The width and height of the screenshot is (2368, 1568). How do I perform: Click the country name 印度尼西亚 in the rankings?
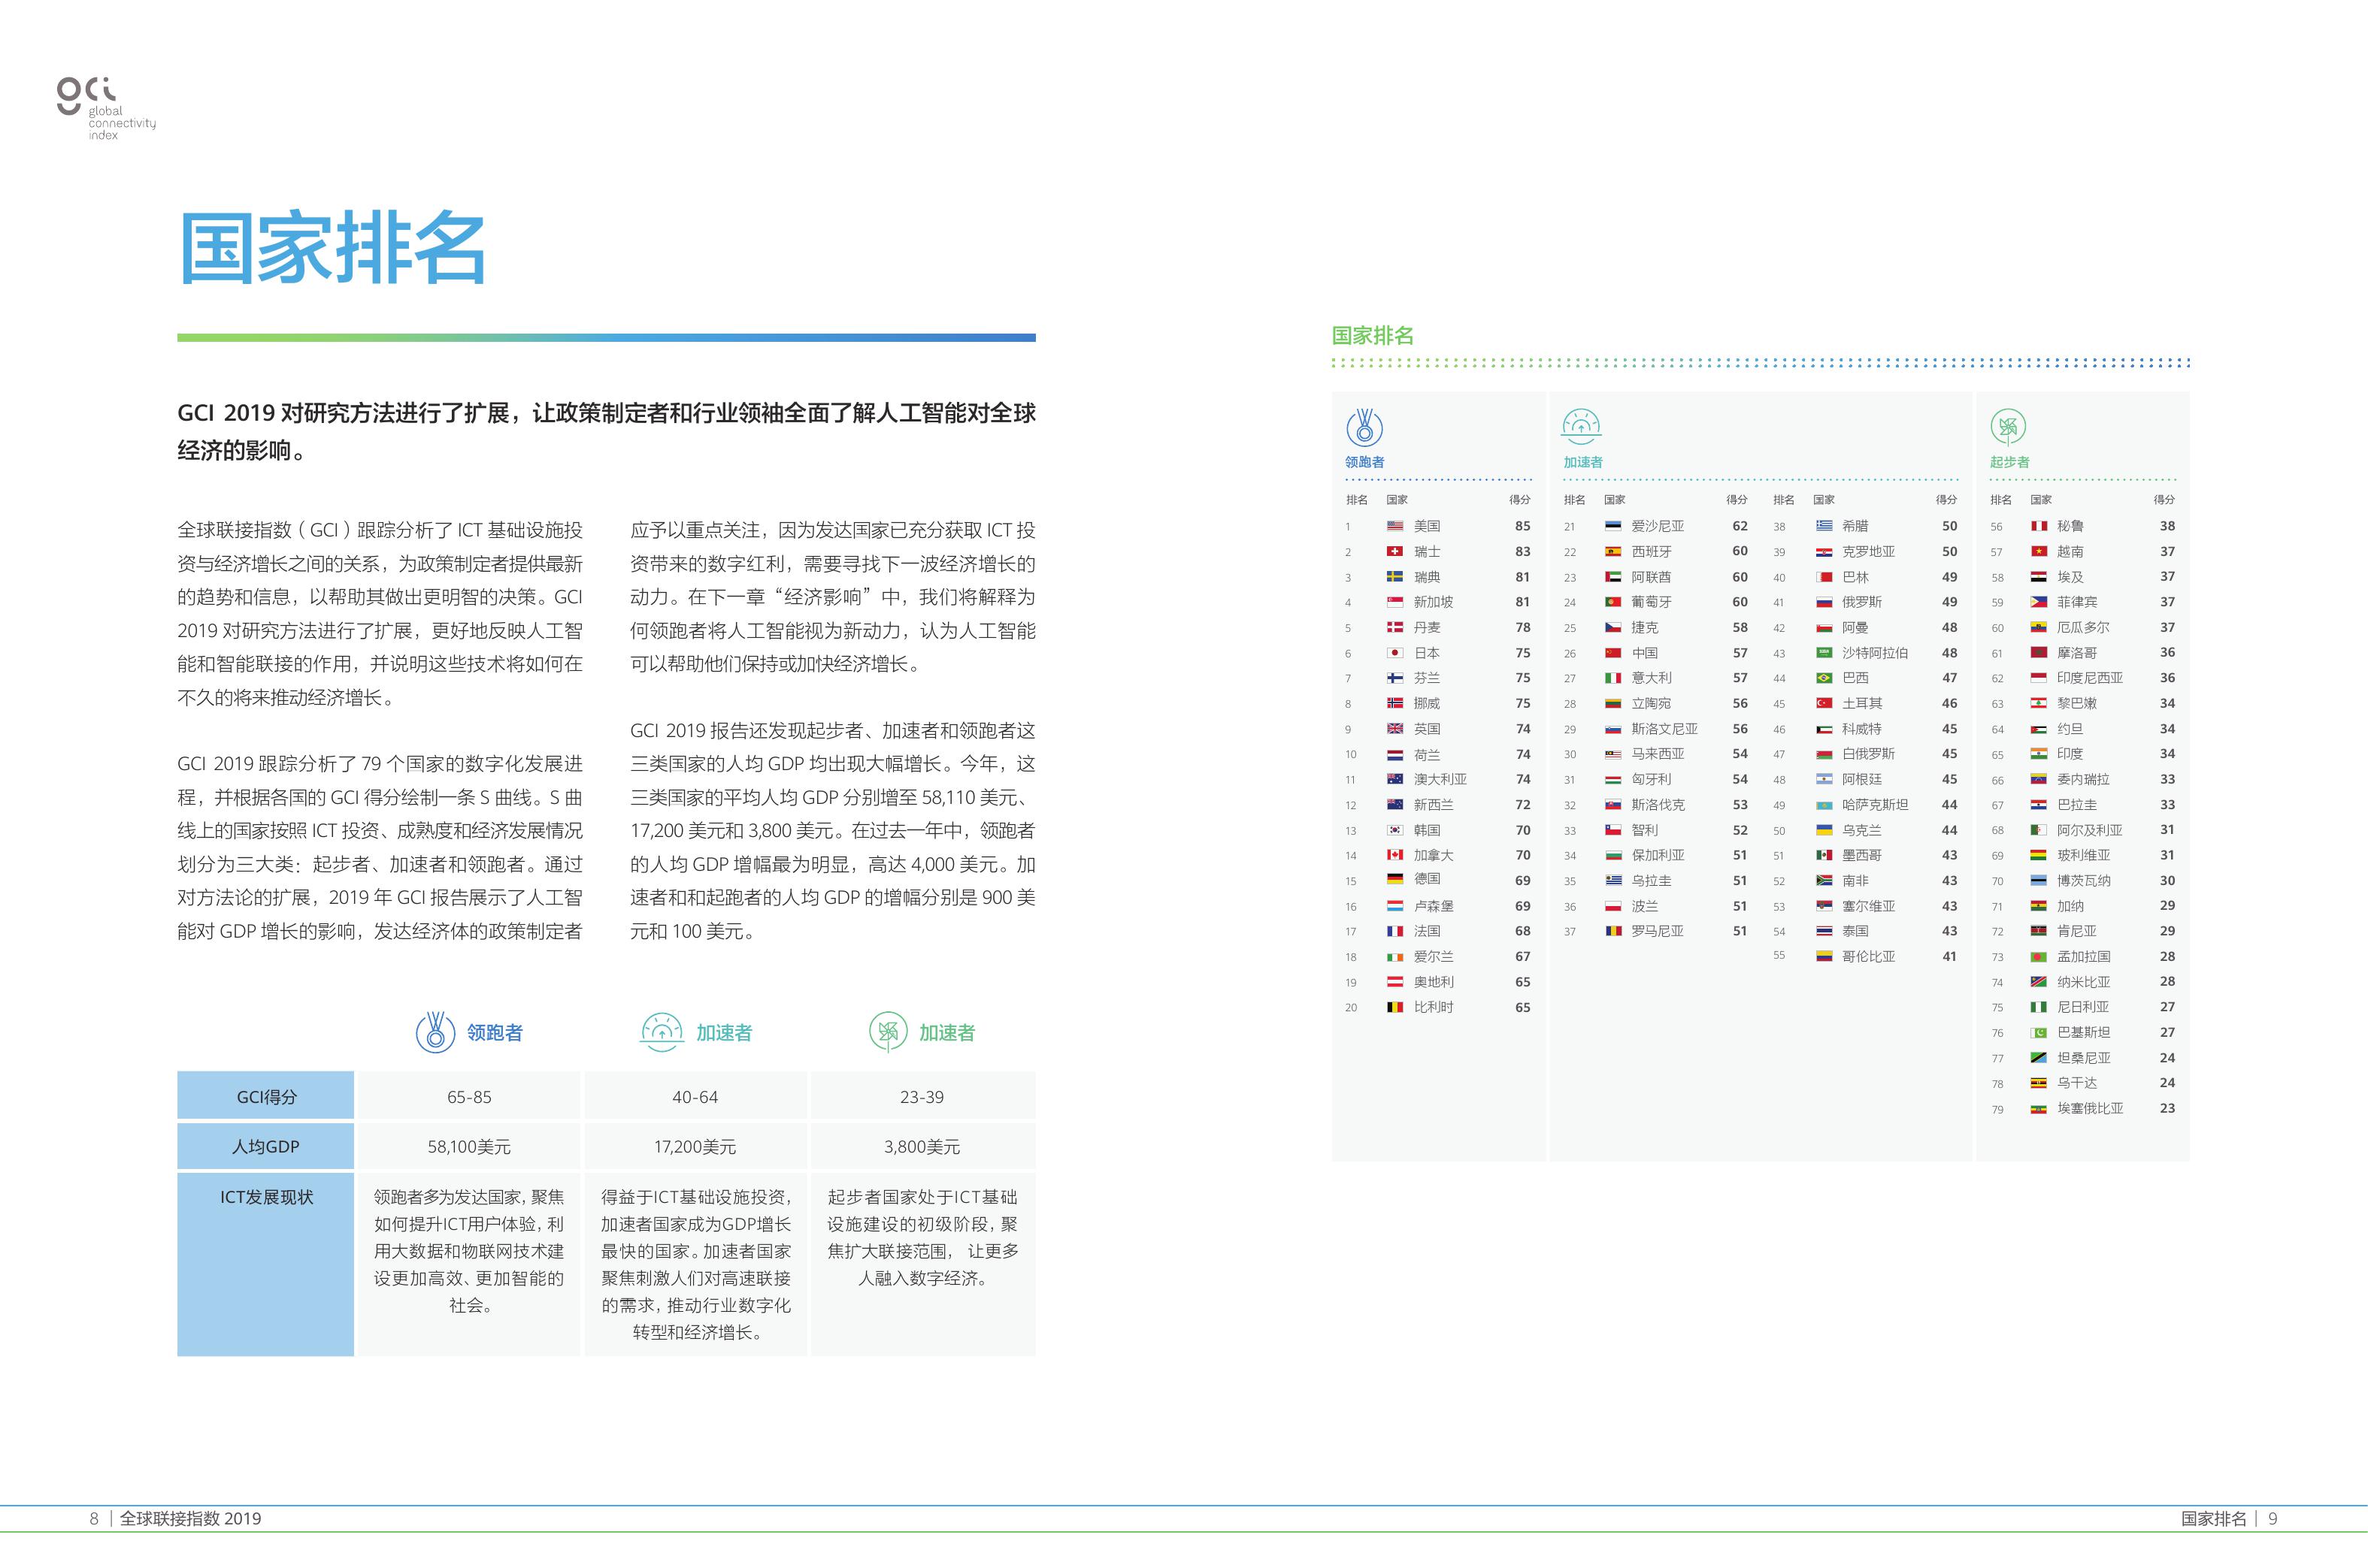pos(2090,678)
